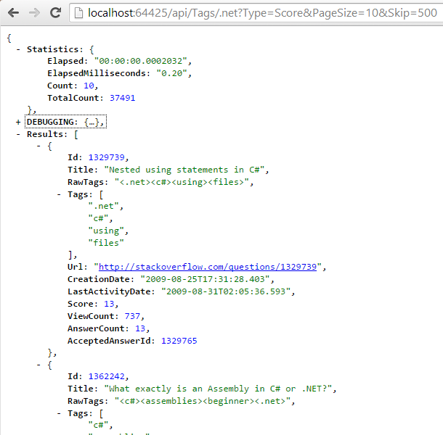Click the Score value 13
Image resolution: width=443 pixels, height=435 pixels.
(x=109, y=304)
